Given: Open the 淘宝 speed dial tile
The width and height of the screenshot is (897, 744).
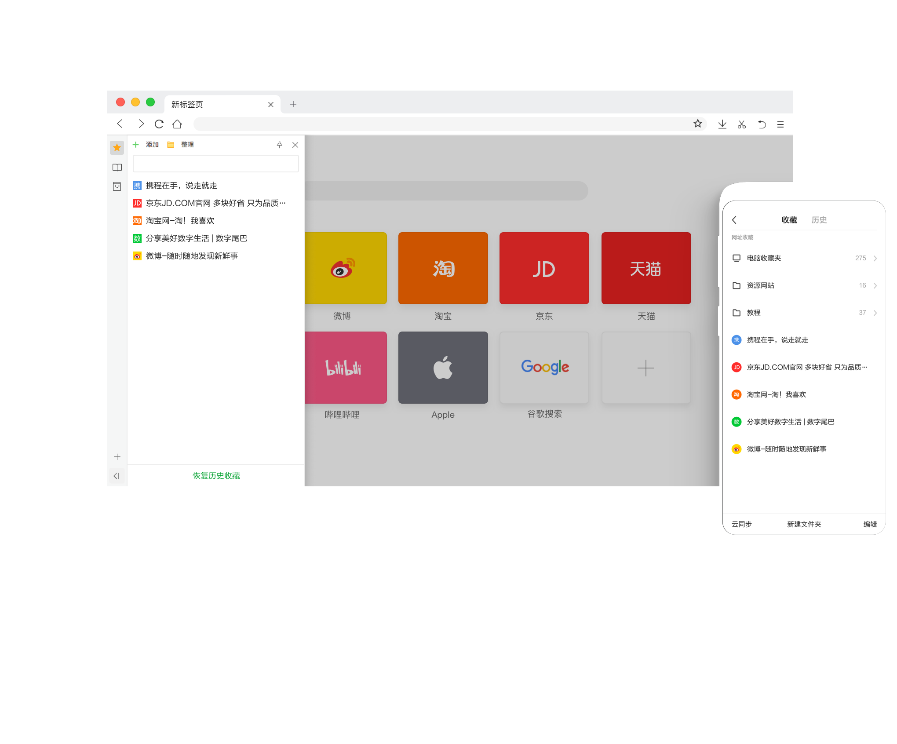Looking at the screenshot, I should point(443,268).
